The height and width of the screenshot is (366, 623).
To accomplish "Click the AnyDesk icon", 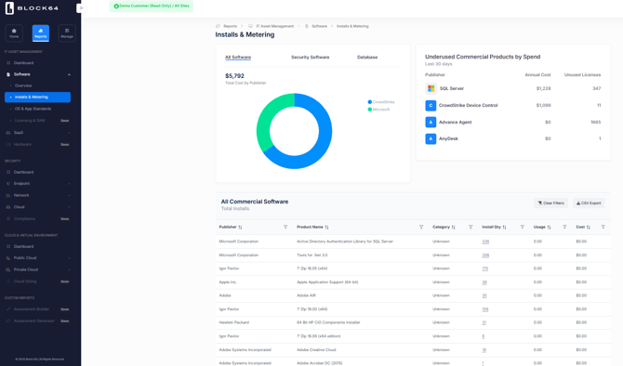I will point(431,138).
